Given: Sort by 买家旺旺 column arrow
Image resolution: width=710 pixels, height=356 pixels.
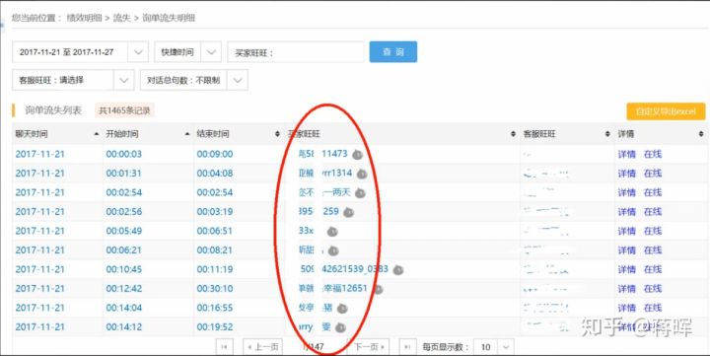Looking at the screenshot, I should pyautogui.click(x=513, y=134).
